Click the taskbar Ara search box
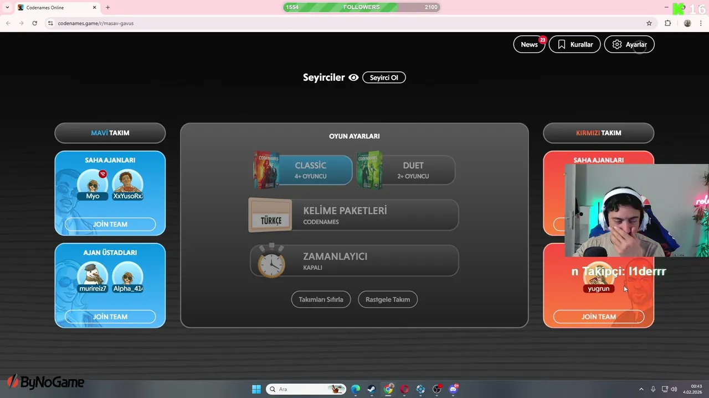 pyautogui.click(x=306, y=389)
